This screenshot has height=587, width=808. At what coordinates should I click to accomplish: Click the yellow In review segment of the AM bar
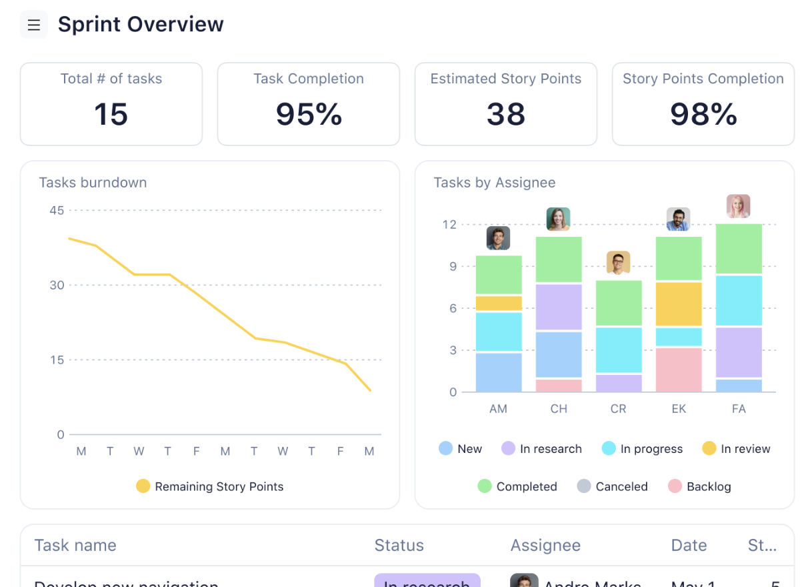tap(498, 304)
